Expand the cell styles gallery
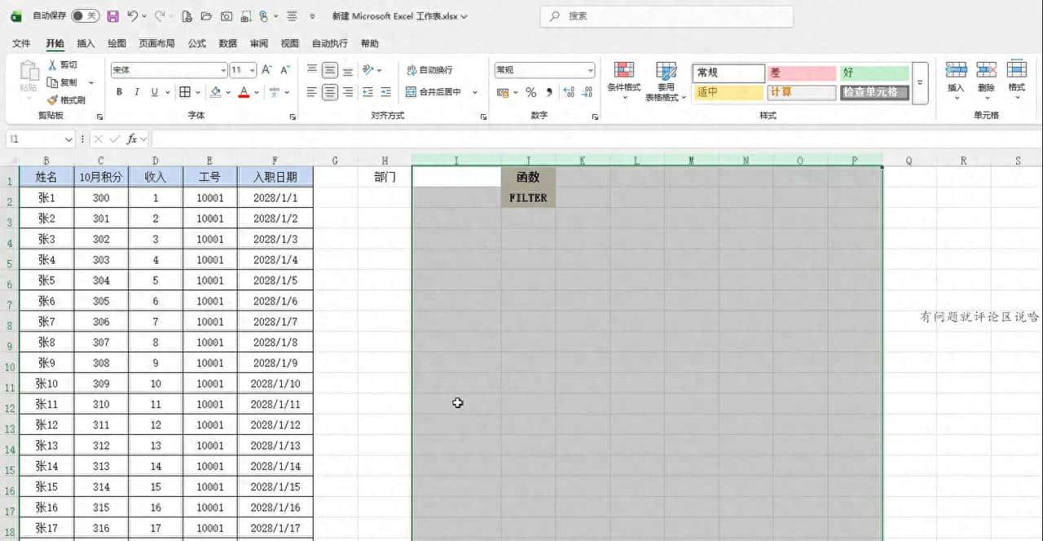The image size is (1043, 541). pos(920,83)
